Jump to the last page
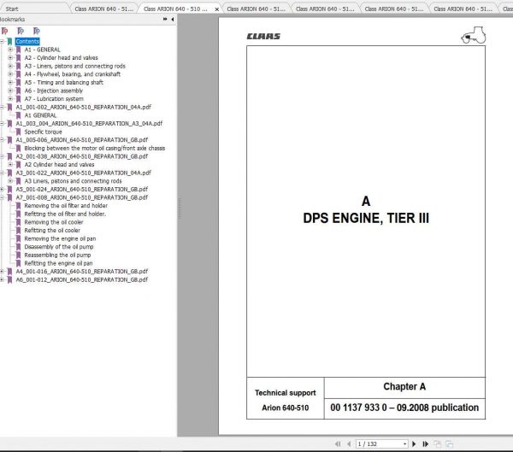 [425, 443]
